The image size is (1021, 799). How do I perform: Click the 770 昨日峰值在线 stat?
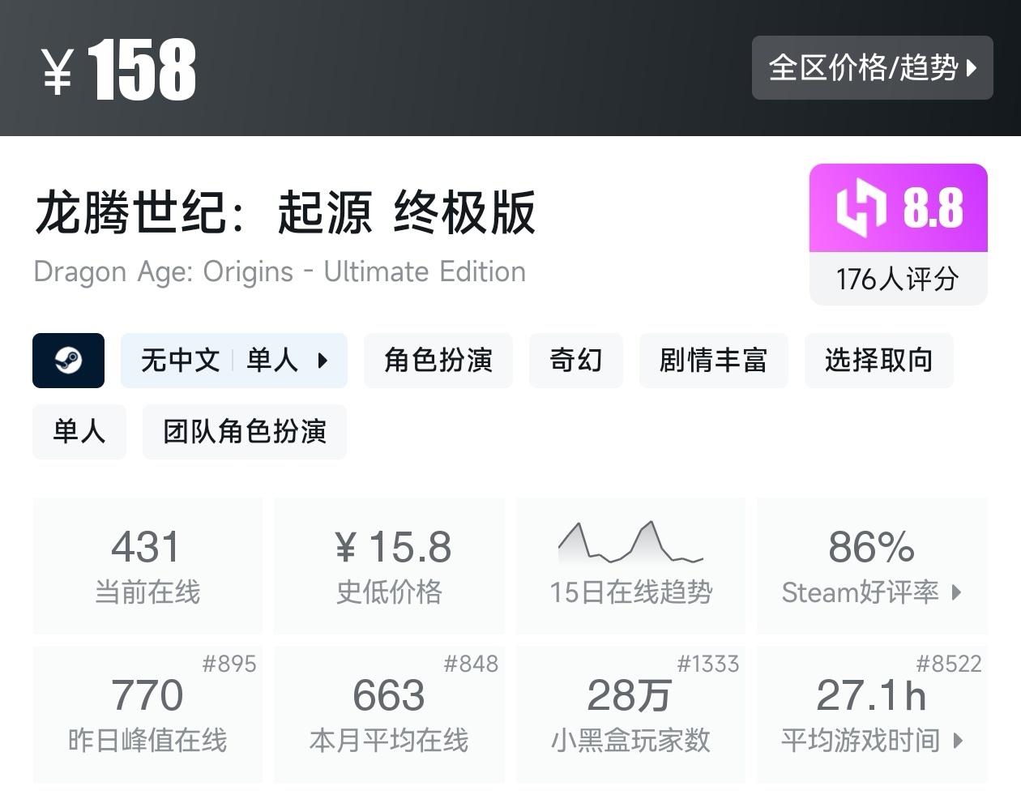coord(147,714)
